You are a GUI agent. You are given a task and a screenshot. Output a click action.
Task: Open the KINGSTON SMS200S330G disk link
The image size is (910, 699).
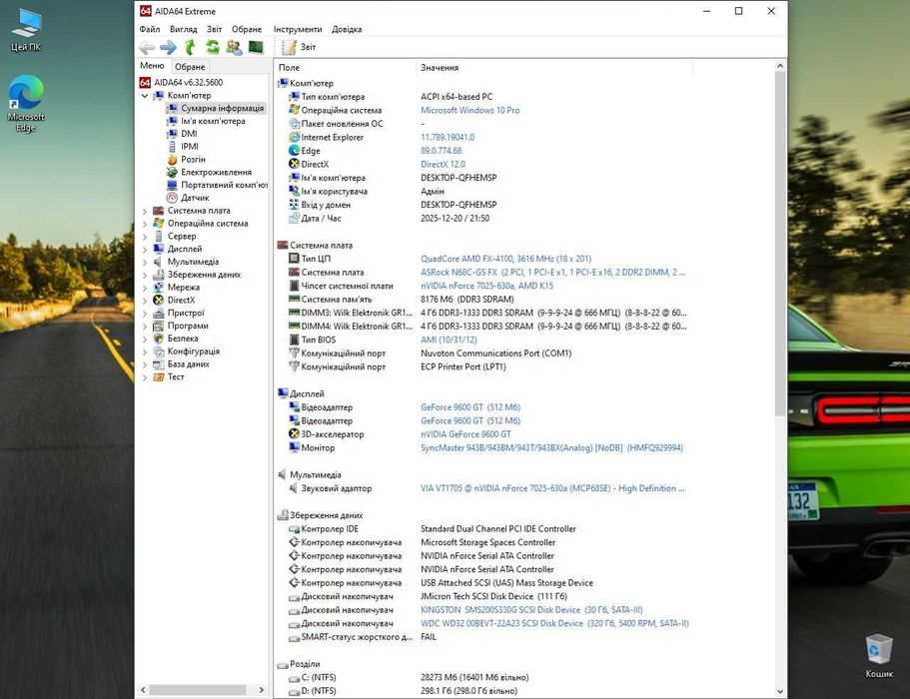tap(531, 610)
